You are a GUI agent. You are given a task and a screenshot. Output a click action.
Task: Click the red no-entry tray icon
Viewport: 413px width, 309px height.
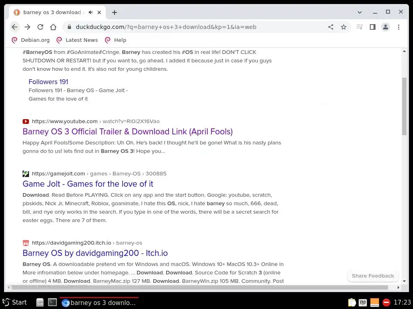point(386,303)
